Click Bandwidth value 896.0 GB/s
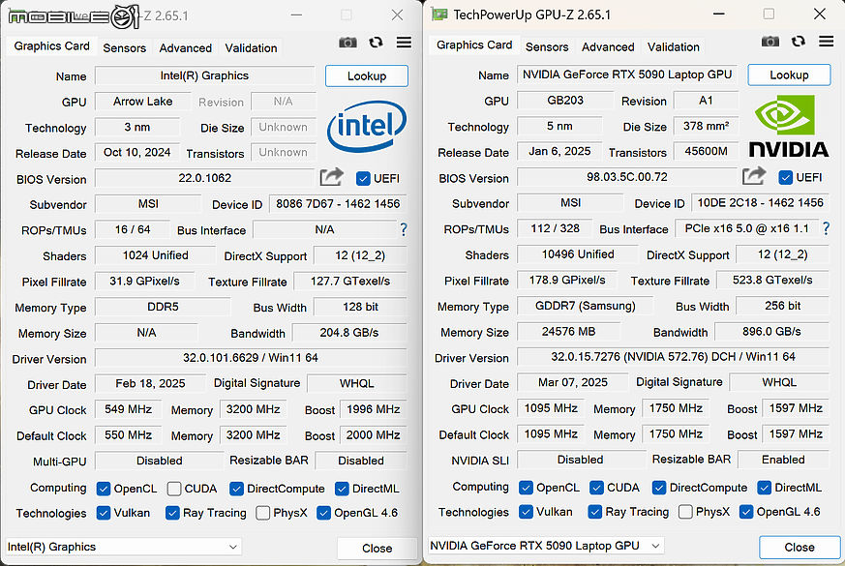 771,332
